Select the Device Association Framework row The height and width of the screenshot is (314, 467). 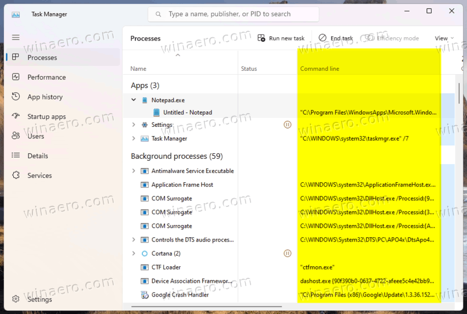click(x=289, y=281)
